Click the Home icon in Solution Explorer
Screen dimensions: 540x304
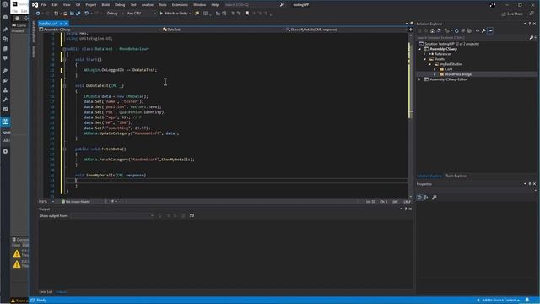tap(432, 30)
